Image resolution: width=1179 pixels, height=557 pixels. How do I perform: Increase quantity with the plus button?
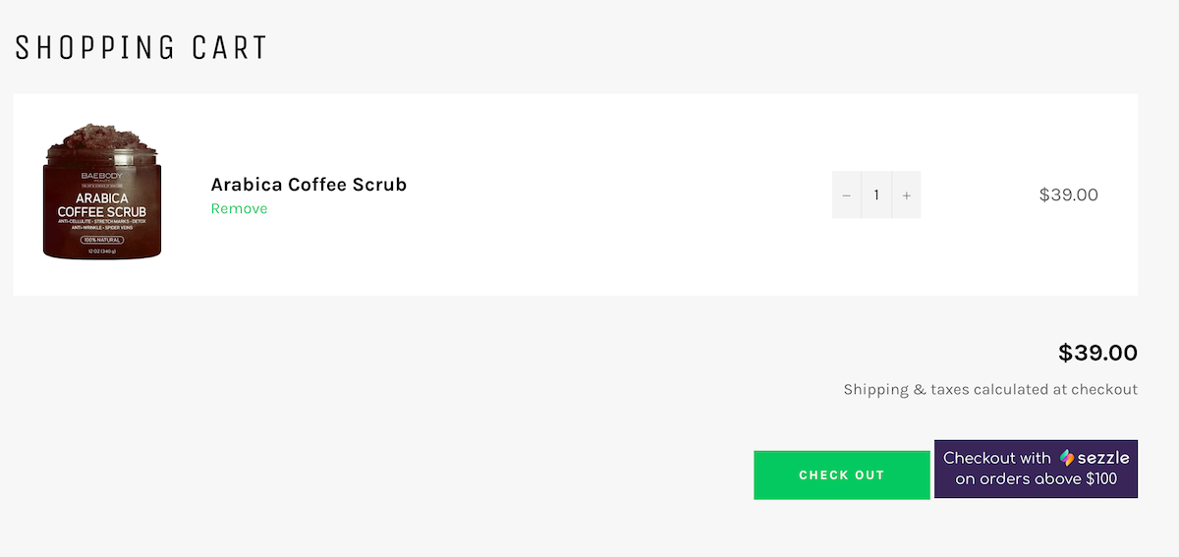point(906,195)
